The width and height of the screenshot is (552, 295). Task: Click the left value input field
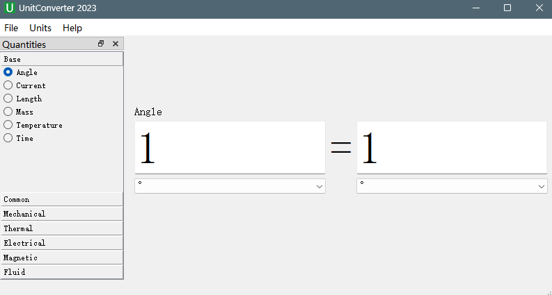click(x=230, y=147)
